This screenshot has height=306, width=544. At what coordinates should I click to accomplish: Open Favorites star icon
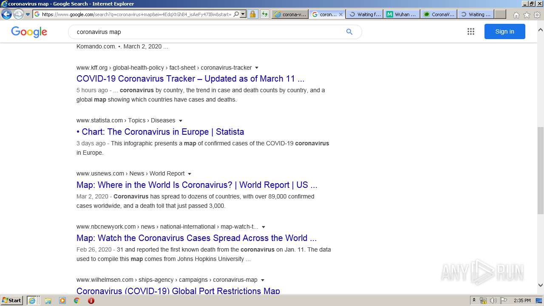pyautogui.click(x=527, y=14)
